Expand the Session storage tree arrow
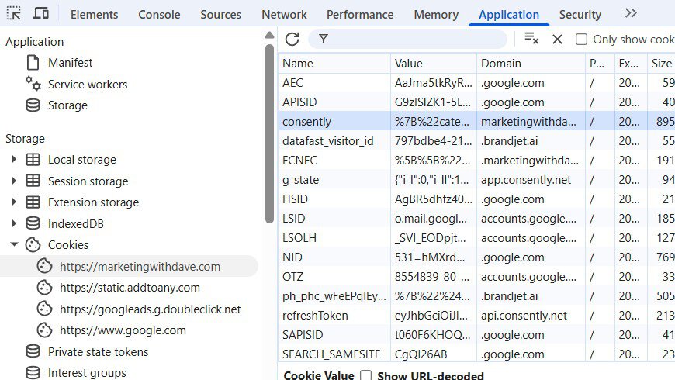The height and width of the screenshot is (380, 675). (14, 181)
